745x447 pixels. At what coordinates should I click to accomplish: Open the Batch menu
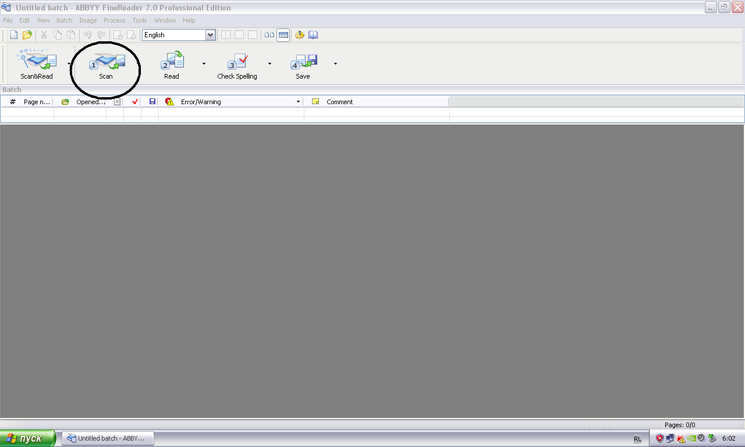(65, 20)
